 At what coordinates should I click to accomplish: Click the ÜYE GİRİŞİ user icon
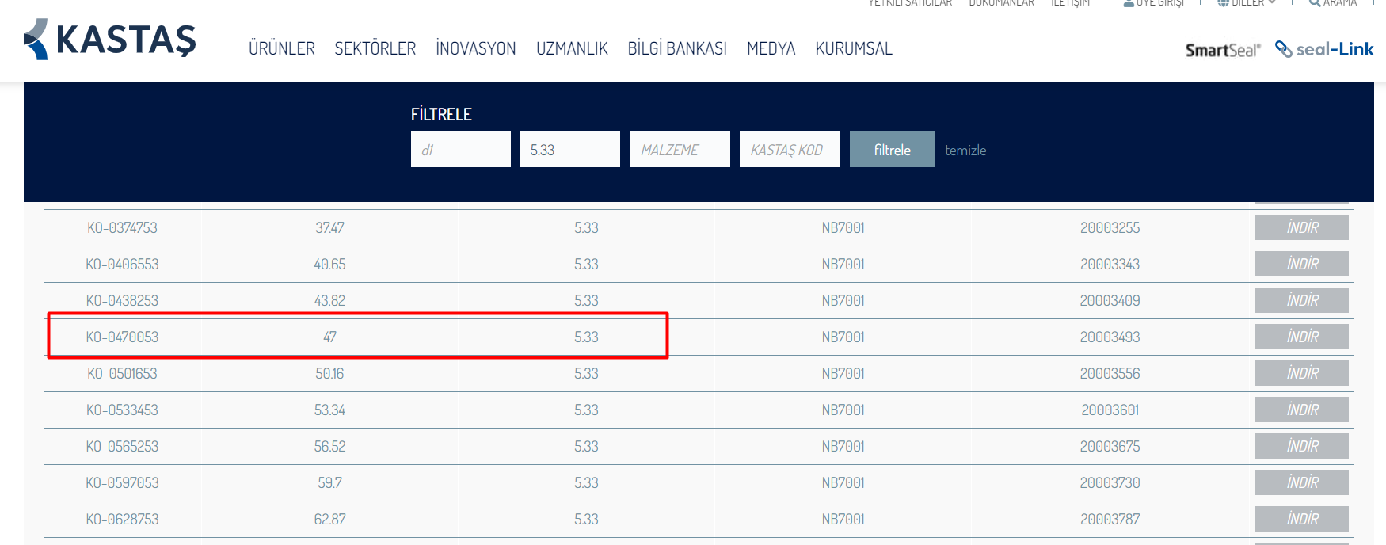(x=1129, y=3)
